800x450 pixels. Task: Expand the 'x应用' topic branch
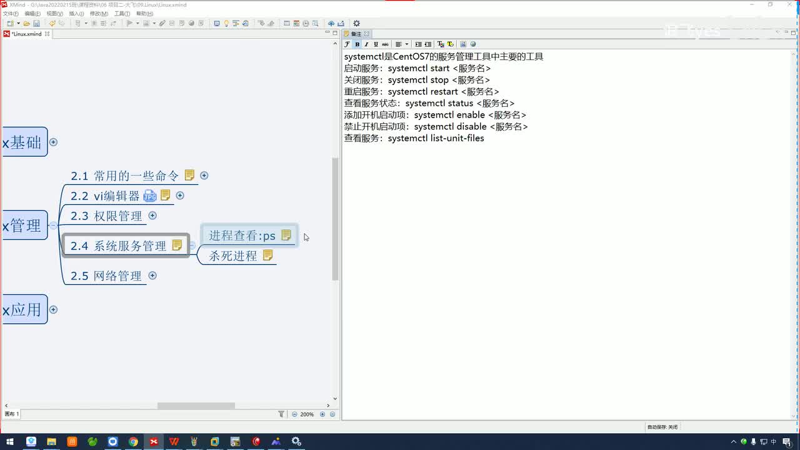coord(53,309)
